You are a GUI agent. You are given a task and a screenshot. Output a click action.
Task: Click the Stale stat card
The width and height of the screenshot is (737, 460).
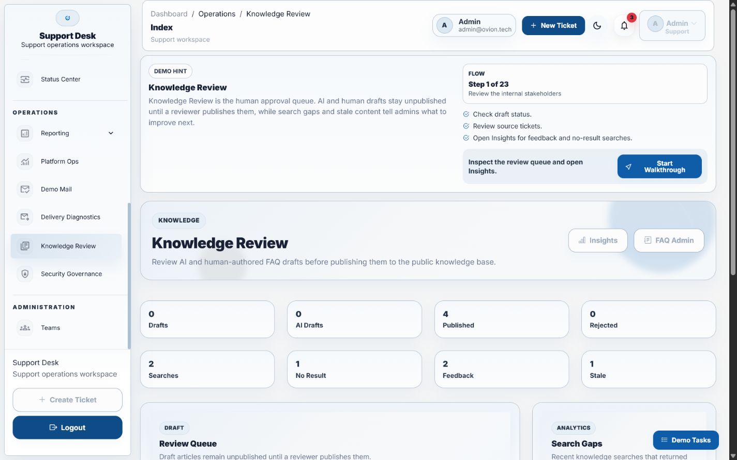pos(649,370)
